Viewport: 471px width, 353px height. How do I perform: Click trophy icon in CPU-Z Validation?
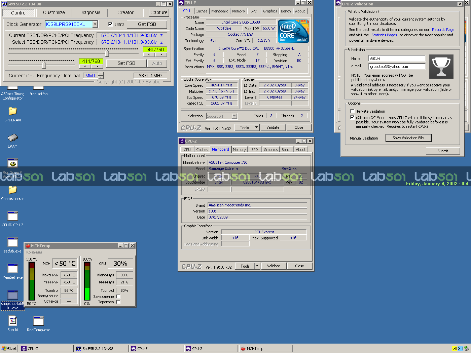click(441, 67)
